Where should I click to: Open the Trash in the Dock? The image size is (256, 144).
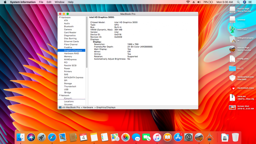[235, 137]
